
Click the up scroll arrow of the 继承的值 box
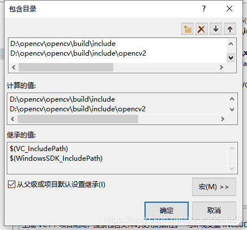pyautogui.click(x=232, y=148)
